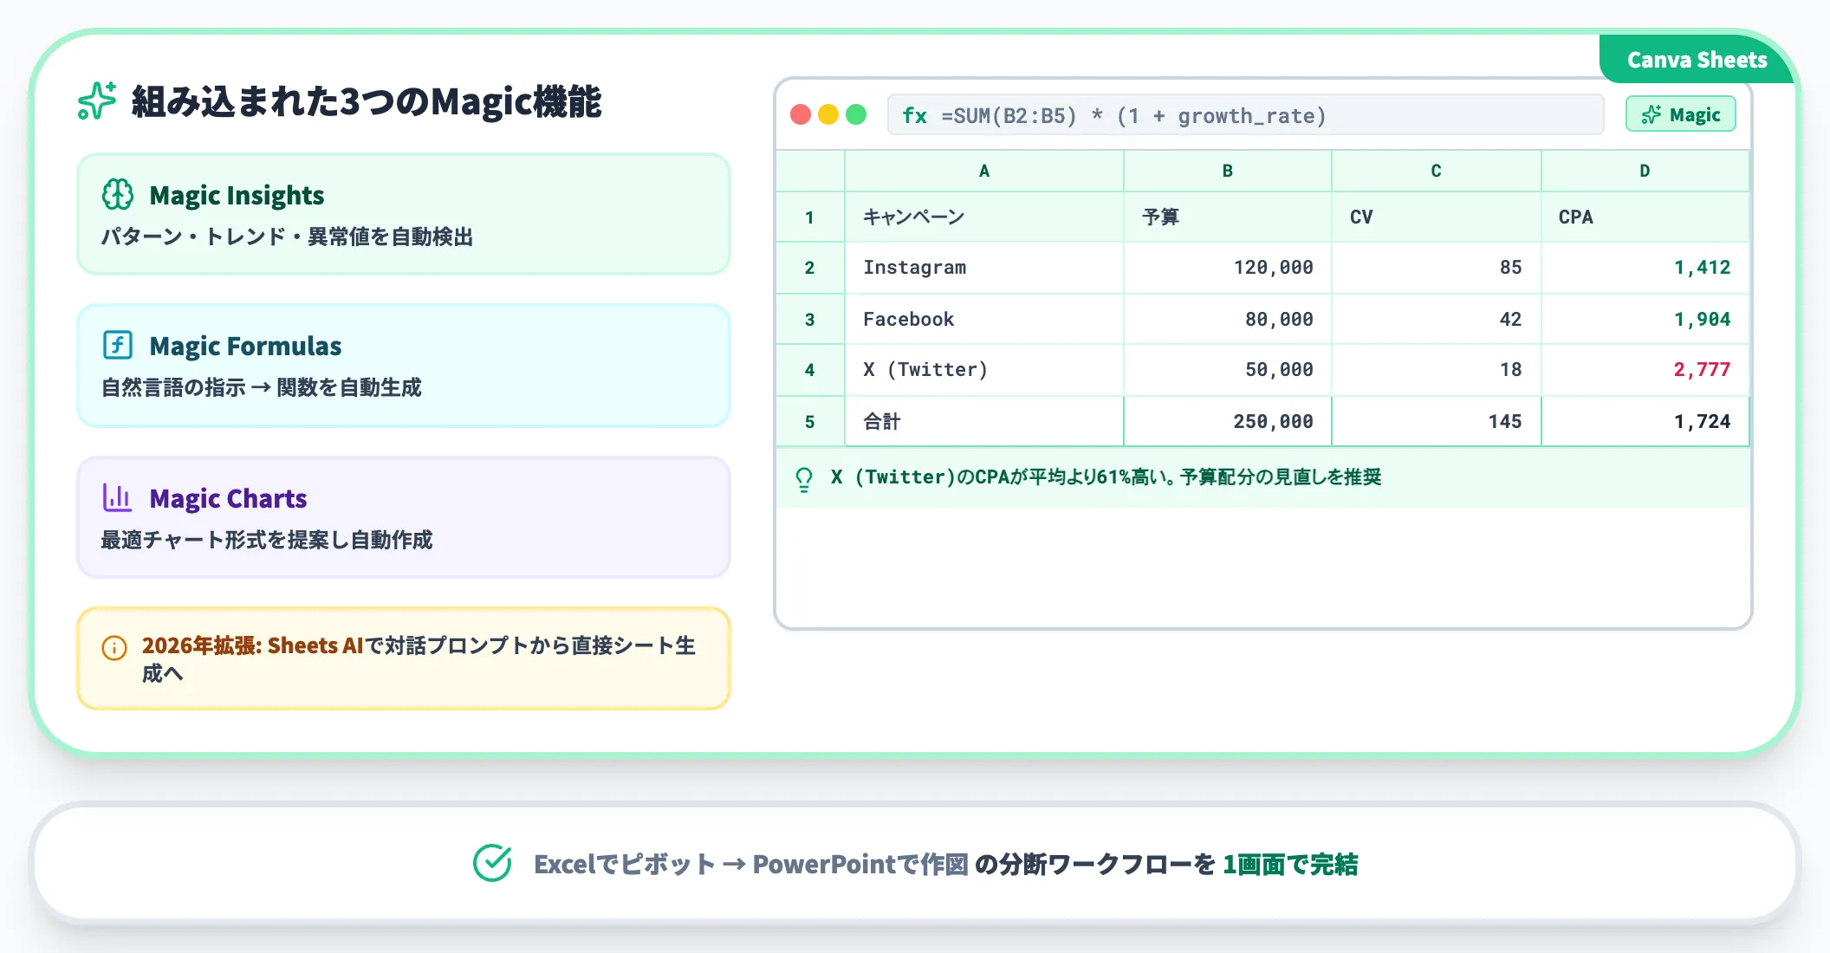
Task: Open the Magic Insights card
Action: click(x=404, y=214)
